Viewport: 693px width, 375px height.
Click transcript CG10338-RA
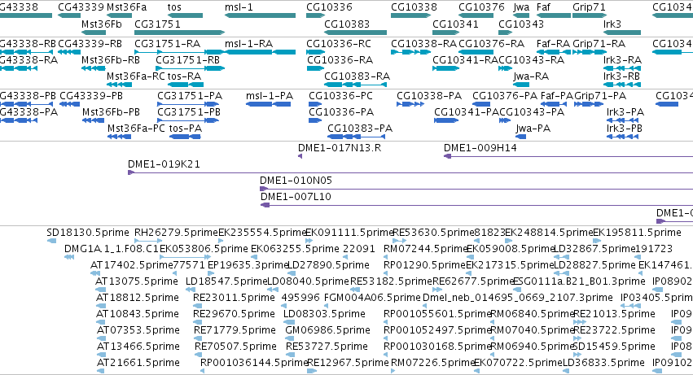tap(423, 44)
